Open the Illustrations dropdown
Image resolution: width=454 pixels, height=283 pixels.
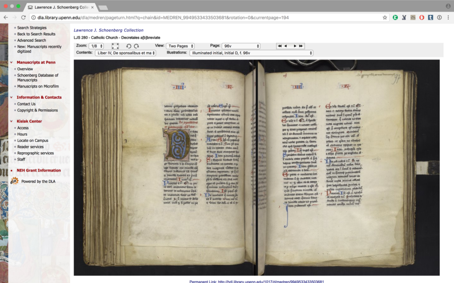[x=251, y=53]
